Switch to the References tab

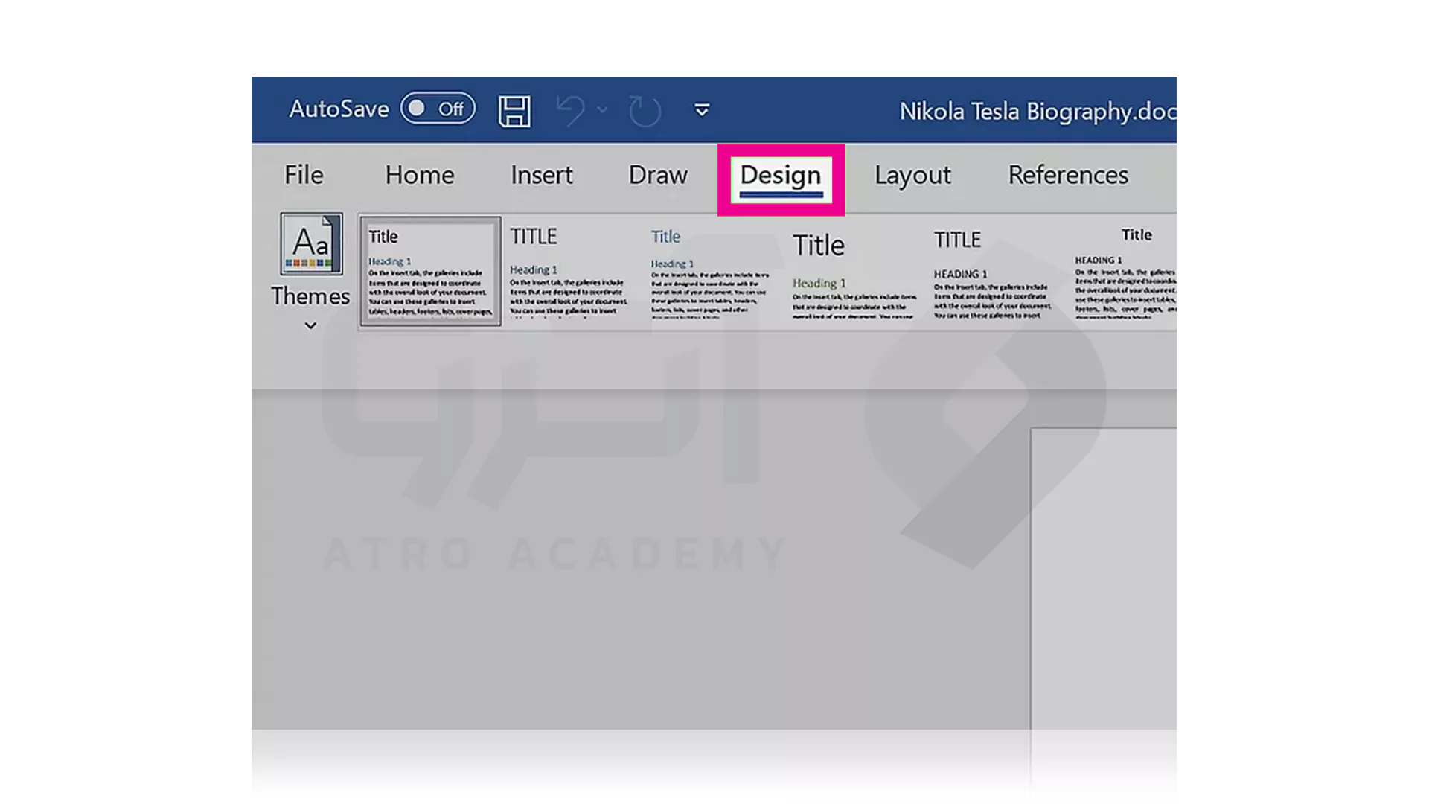tap(1068, 175)
